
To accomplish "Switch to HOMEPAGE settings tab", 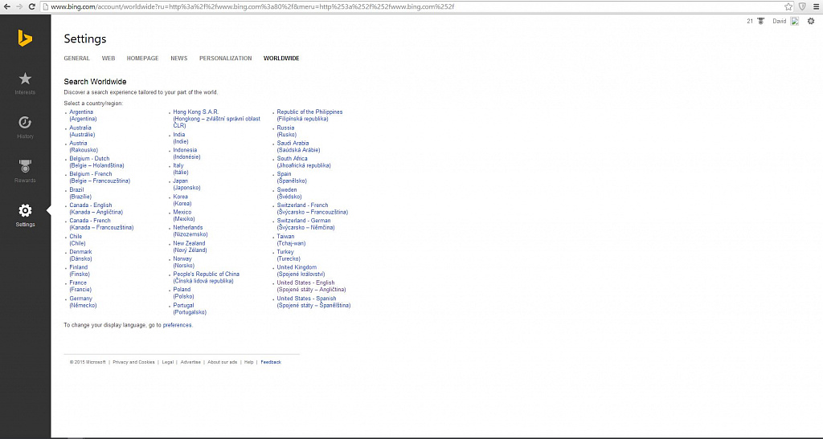I will coord(142,58).
